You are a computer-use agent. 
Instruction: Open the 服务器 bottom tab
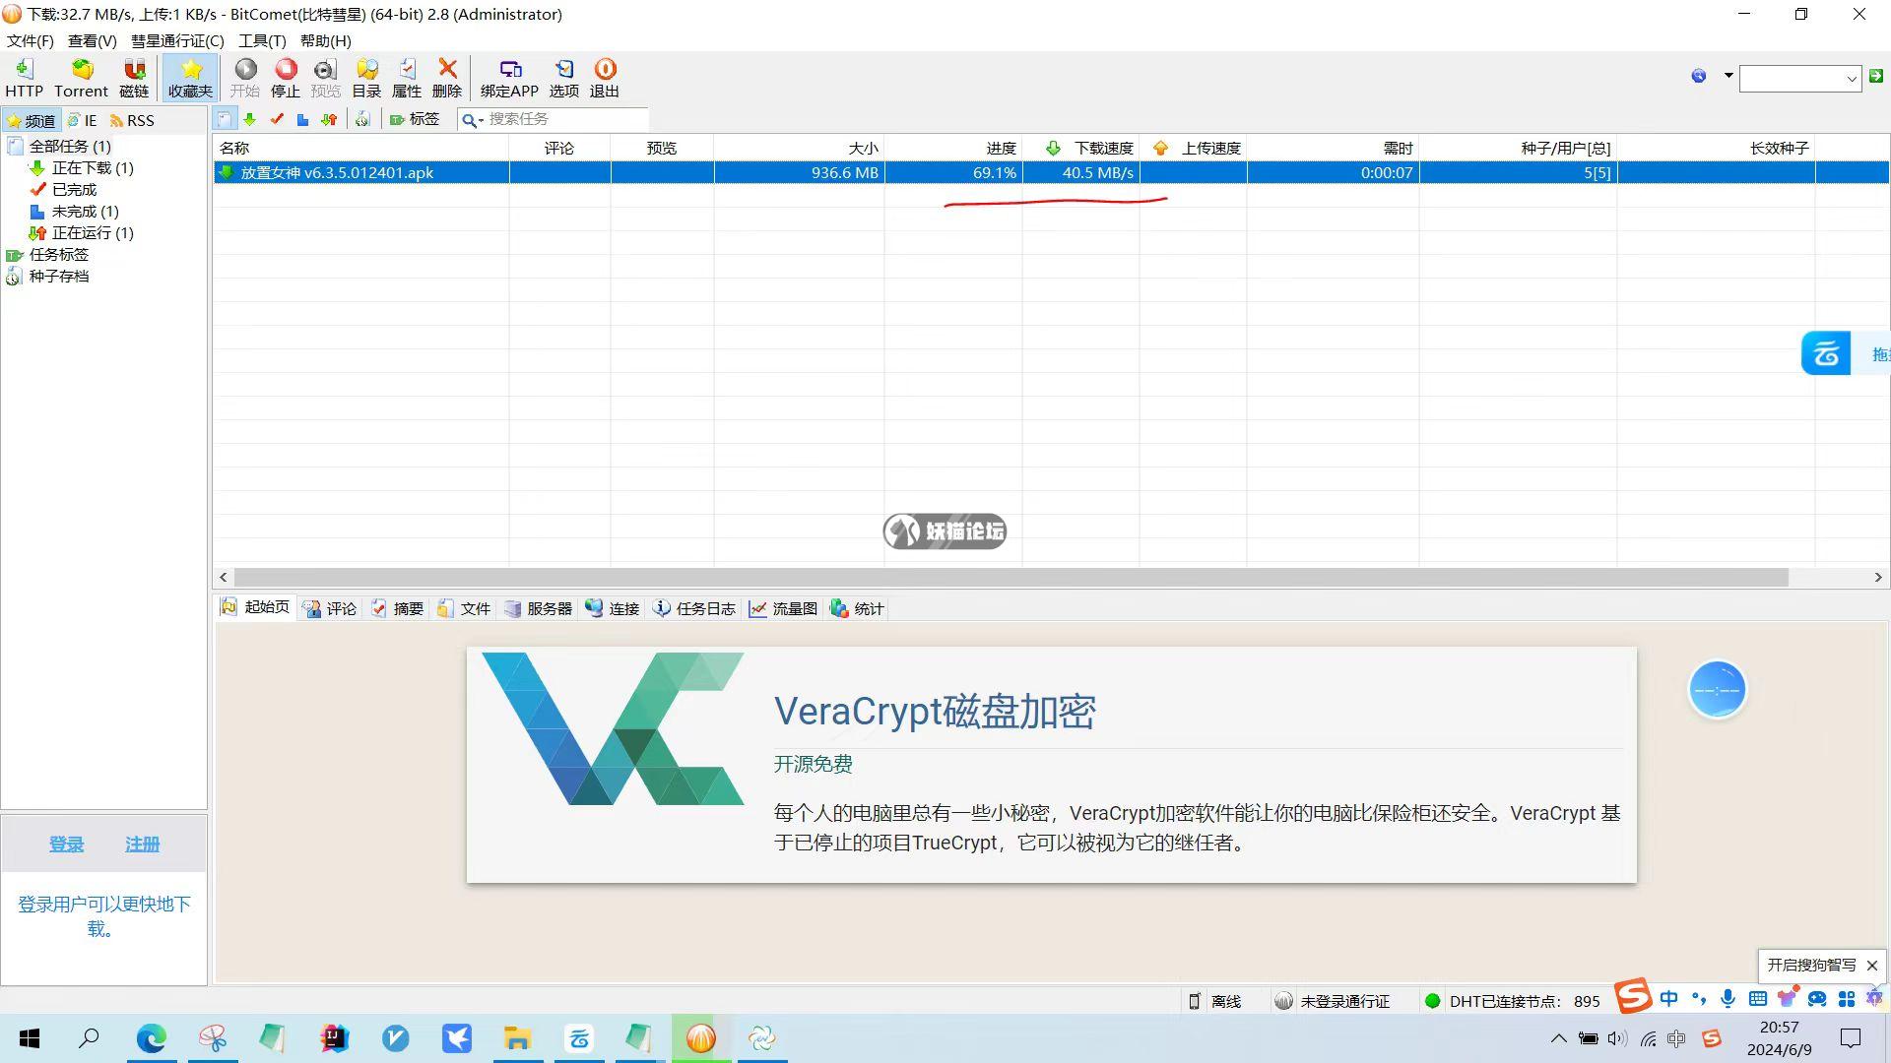539,608
